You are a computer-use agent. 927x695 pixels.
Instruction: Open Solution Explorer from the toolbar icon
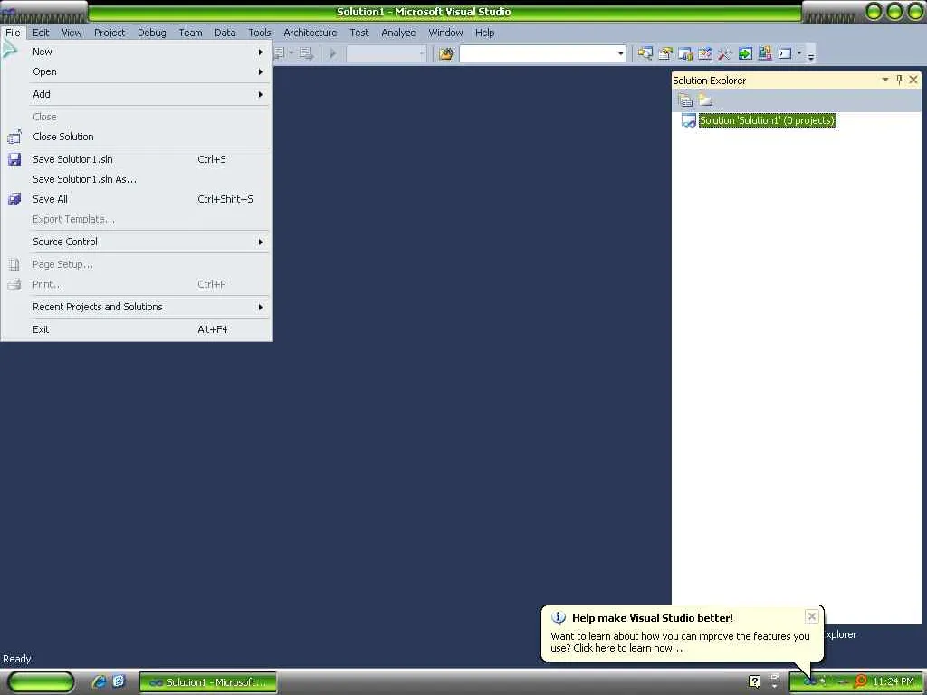645,53
